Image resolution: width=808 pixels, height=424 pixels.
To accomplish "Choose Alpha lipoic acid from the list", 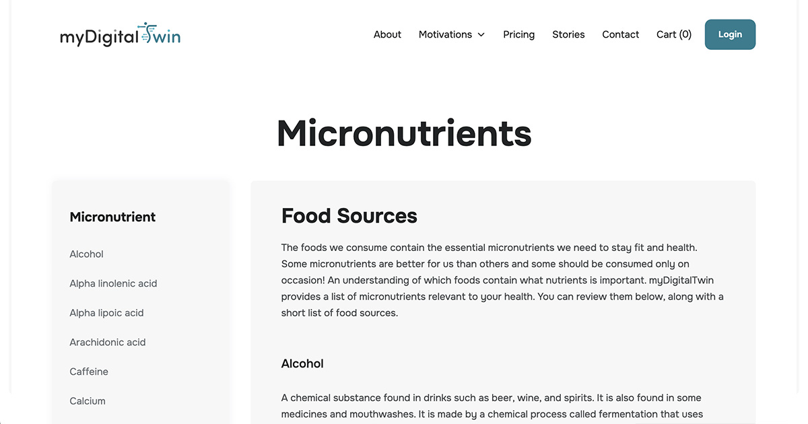I will pos(106,313).
